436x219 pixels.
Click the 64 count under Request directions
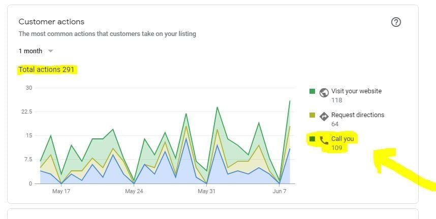(335, 124)
